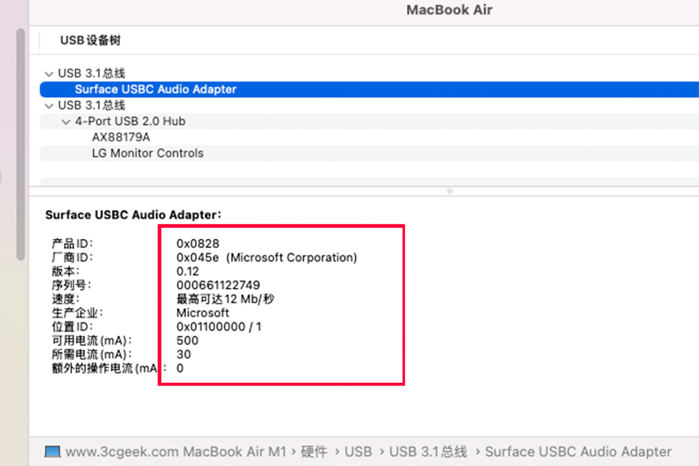The height and width of the screenshot is (466, 699).
Task: Go to USB in the path bar
Action: [358, 451]
